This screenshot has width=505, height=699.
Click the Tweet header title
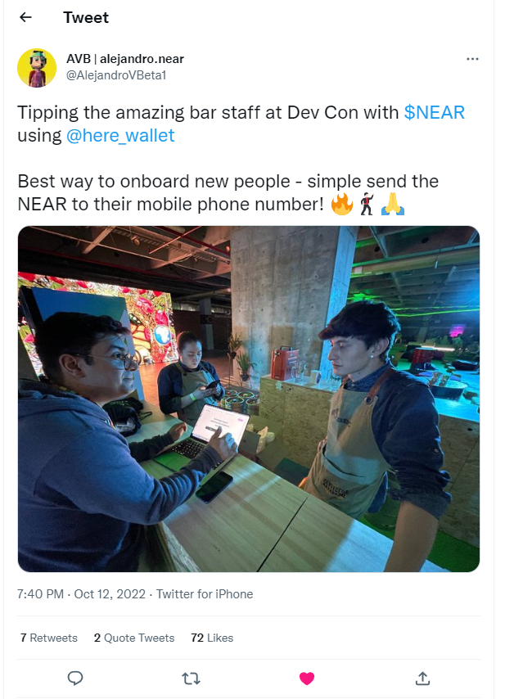tap(86, 17)
